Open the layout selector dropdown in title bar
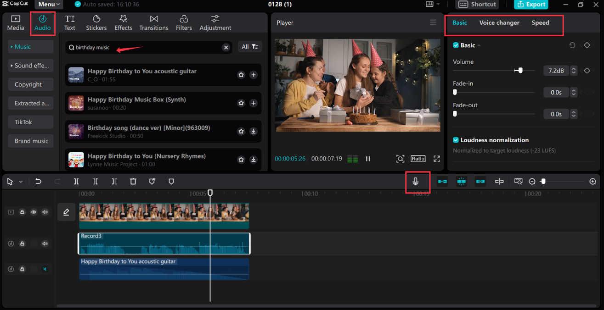This screenshot has height=310, width=604. coord(433,4)
